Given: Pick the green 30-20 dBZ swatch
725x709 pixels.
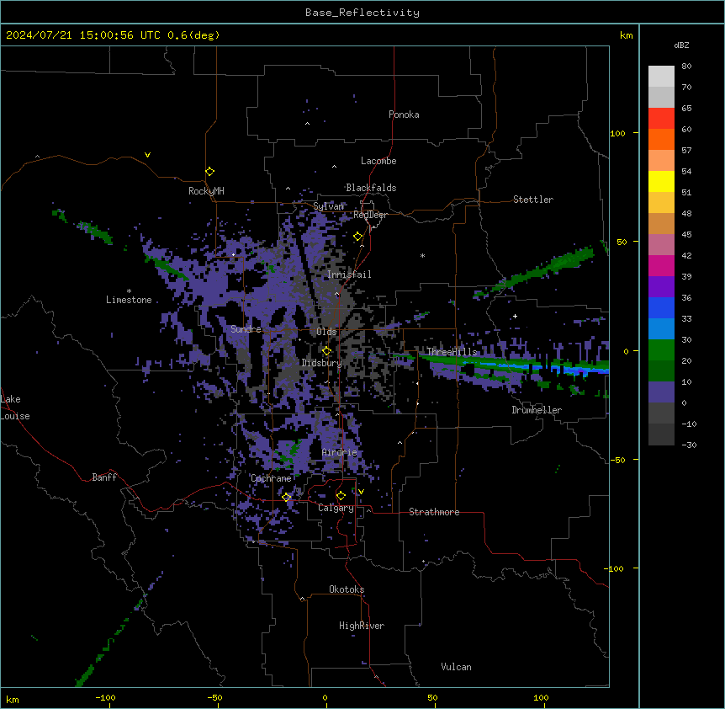Looking at the screenshot, I should 661,350.
